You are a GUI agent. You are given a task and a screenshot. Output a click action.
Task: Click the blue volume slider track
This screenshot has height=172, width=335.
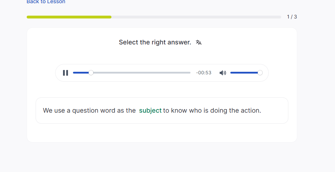(244, 73)
